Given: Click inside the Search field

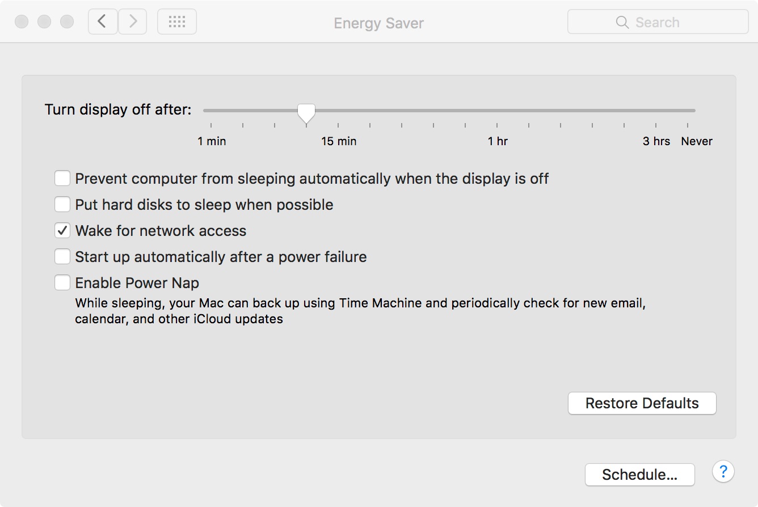Looking at the screenshot, I should [x=658, y=22].
